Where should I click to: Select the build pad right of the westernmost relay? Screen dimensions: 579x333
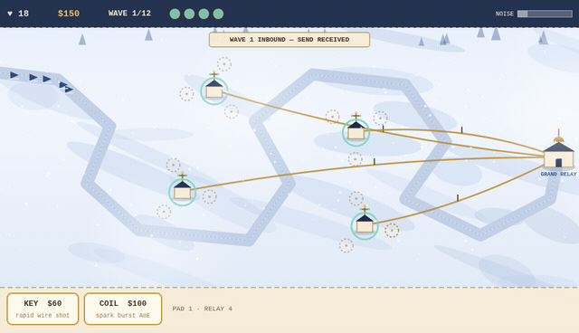(x=209, y=196)
